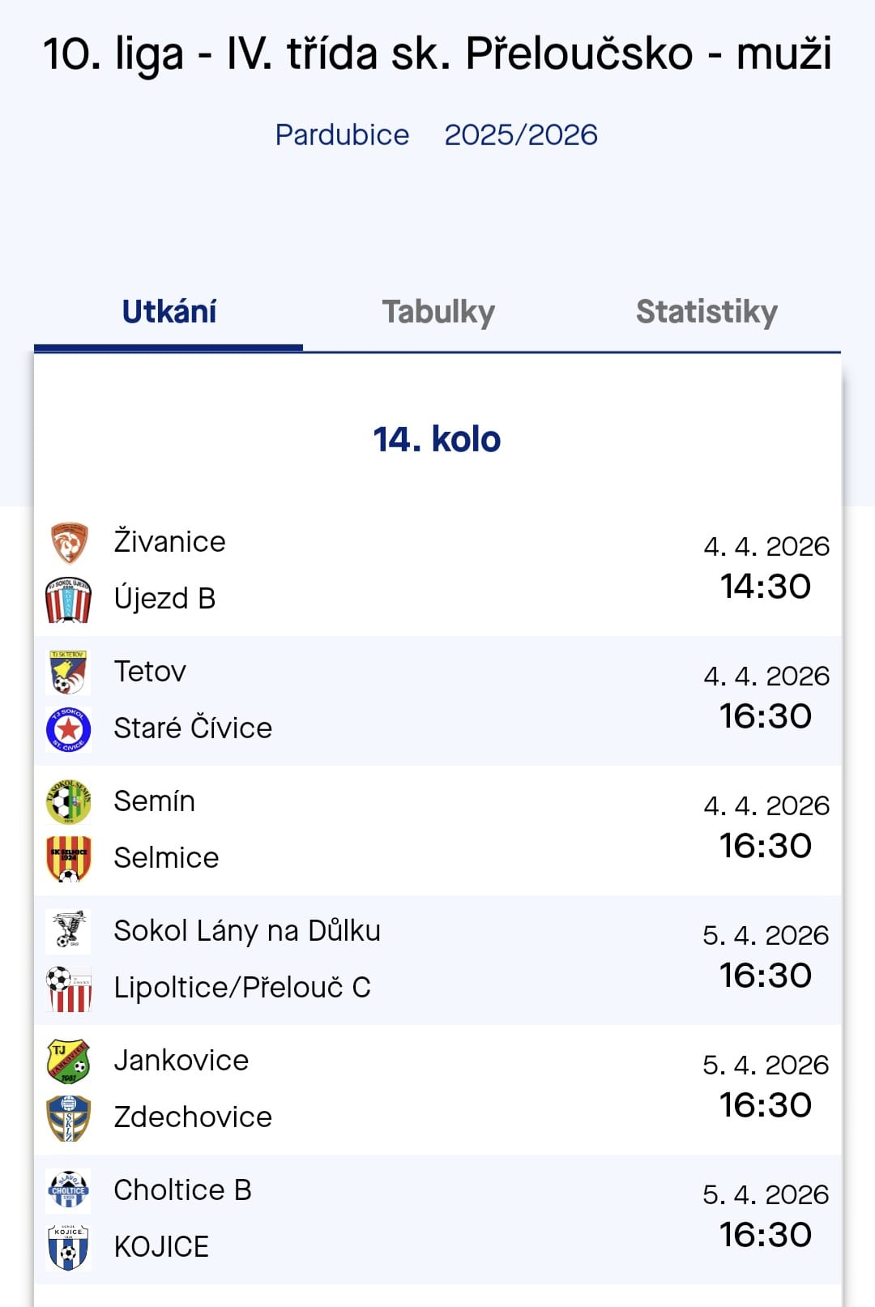
Task: Click the KOJICE team crest
Action: coord(69,1247)
